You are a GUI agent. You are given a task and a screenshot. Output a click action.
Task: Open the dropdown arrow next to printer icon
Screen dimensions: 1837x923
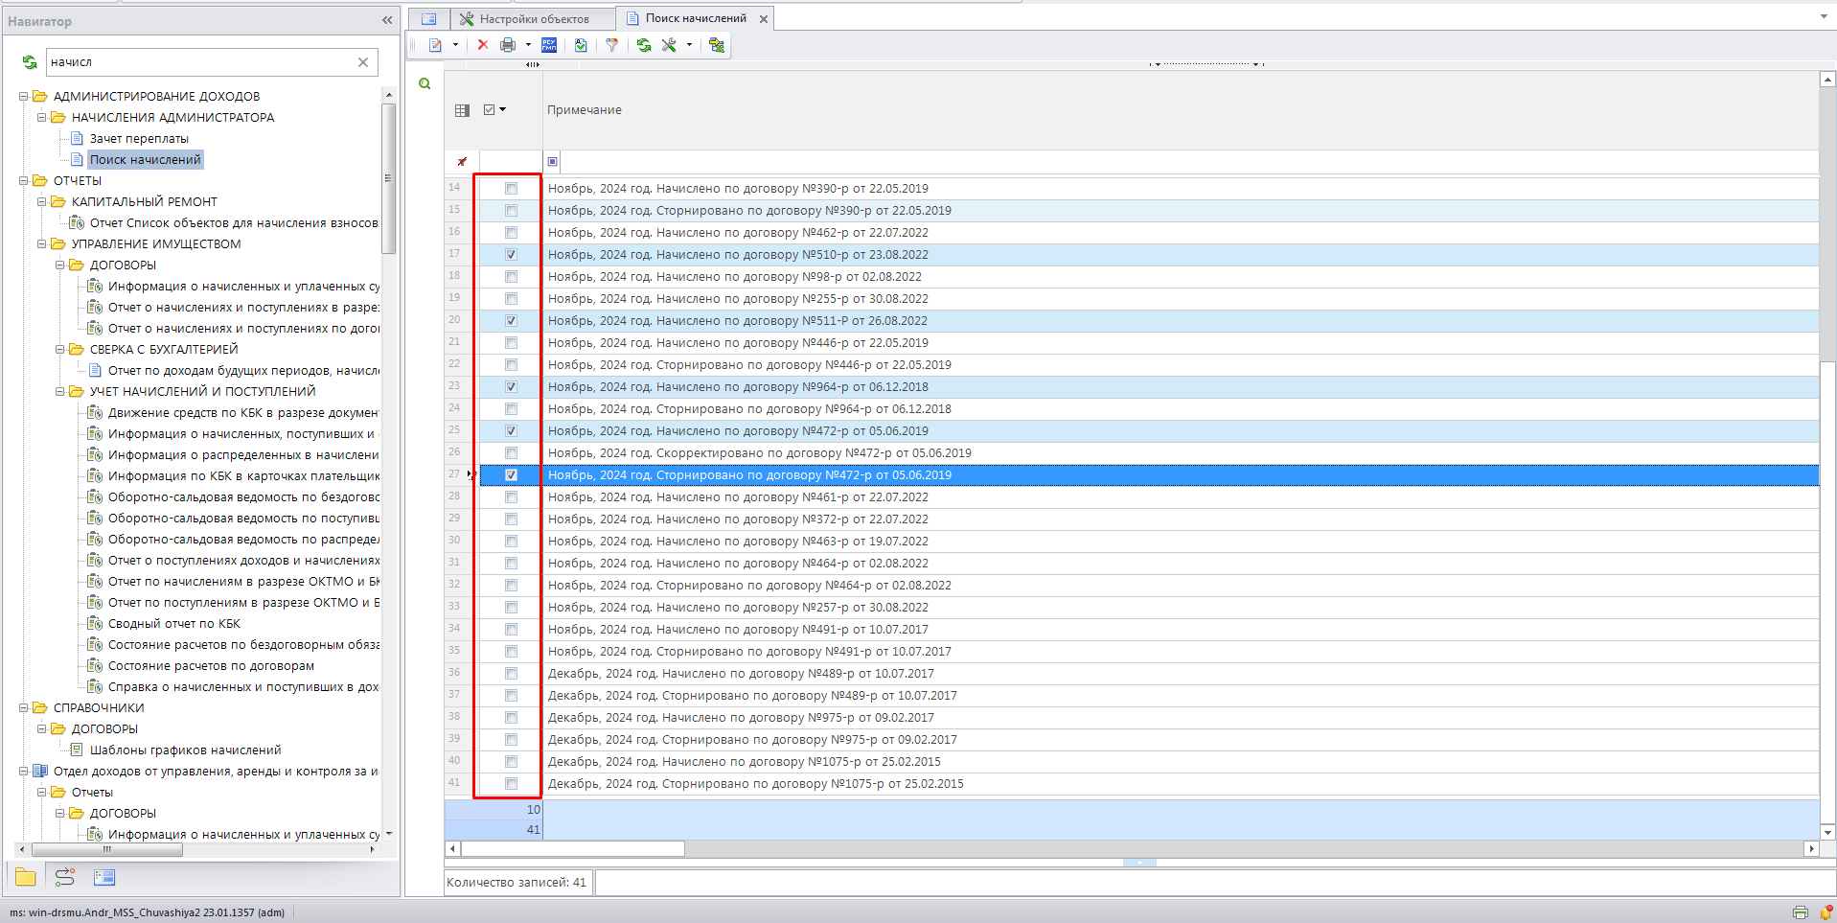click(x=528, y=45)
